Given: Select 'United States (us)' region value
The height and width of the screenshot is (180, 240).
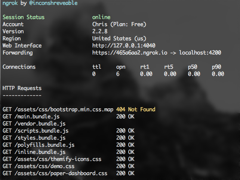Looking at the screenshot, I should click(119, 38).
